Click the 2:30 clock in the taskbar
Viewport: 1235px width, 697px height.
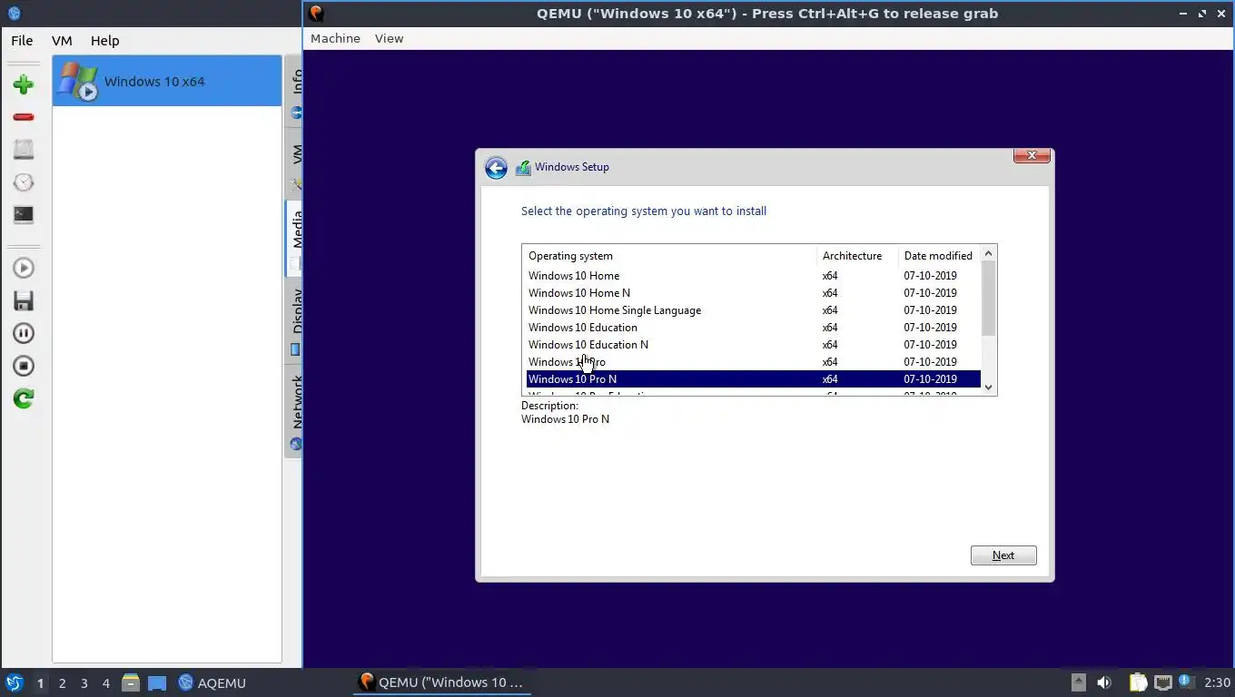pyautogui.click(x=1217, y=682)
